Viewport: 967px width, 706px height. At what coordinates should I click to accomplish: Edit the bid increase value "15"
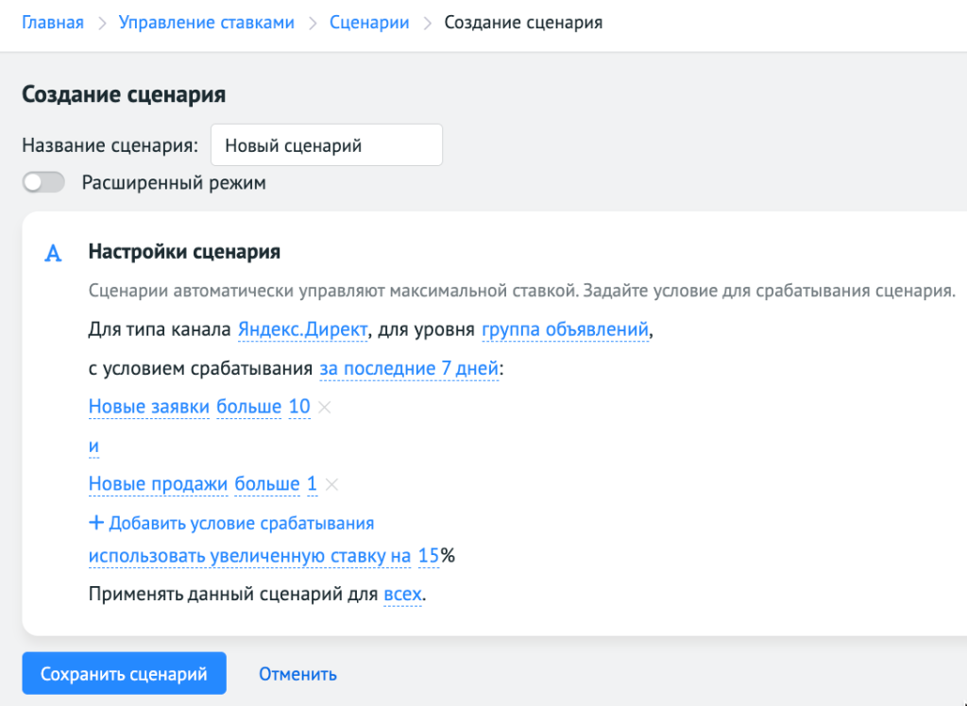point(427,556)
